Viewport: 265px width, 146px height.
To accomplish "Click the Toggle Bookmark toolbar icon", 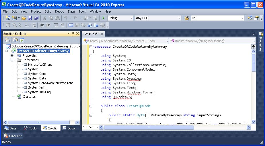I will (x=71, y=25).
